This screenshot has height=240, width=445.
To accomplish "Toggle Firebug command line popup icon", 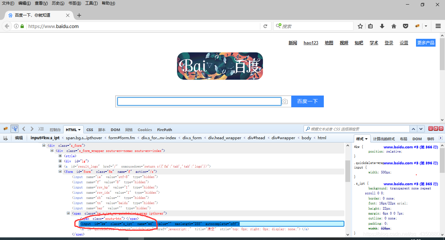I will 41,129.
